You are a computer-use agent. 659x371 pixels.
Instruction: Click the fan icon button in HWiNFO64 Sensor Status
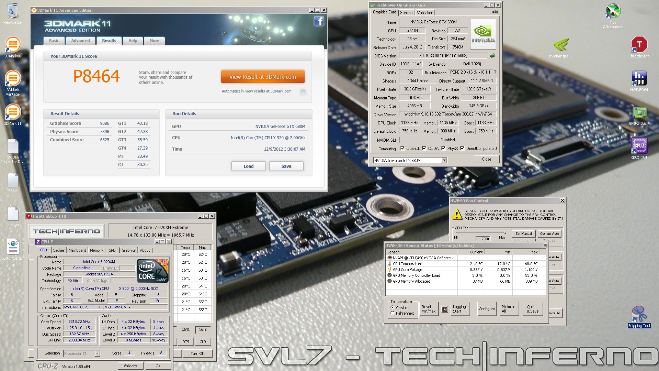click(445, 309)
